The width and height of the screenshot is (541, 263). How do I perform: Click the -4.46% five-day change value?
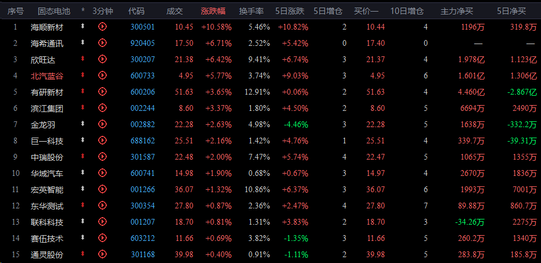tap(296, 125)
